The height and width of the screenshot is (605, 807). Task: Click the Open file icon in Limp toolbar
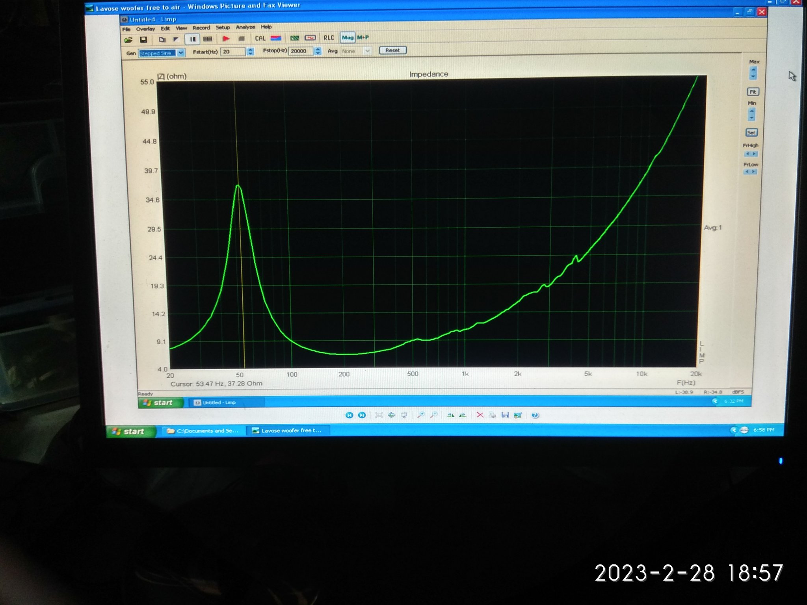128,40
